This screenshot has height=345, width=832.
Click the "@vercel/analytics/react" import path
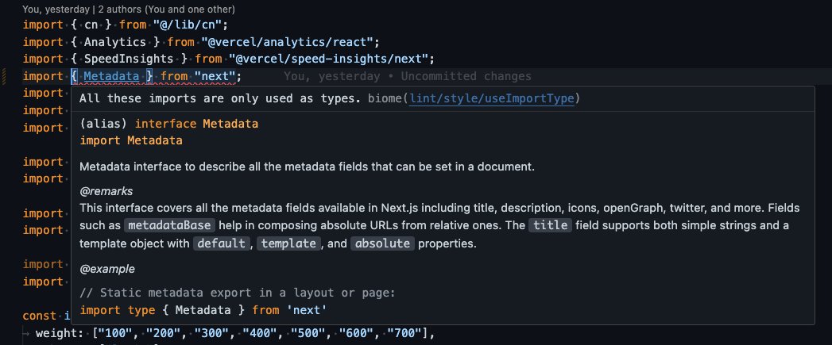pyautogui.click(x=287, y=42)
